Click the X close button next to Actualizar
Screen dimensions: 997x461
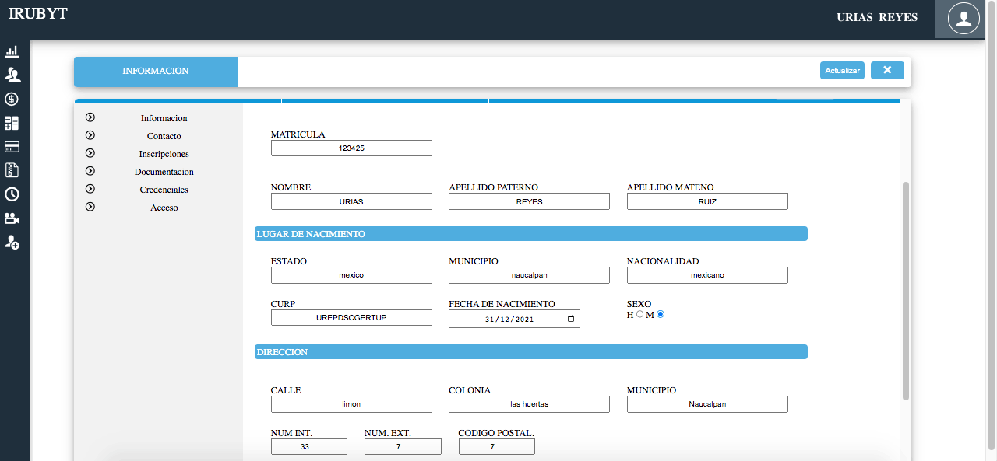pyautogui.click(x=887, y=71)
